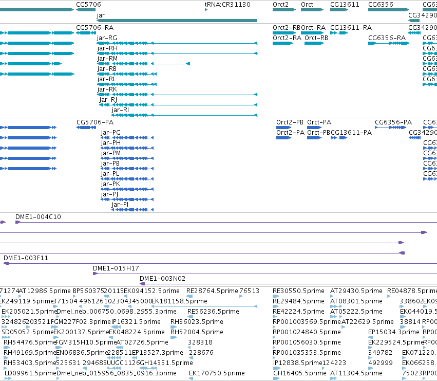Click the jar-RG transcript label
Viewport: 437px width, 381px height.
[x=107, y=38]
